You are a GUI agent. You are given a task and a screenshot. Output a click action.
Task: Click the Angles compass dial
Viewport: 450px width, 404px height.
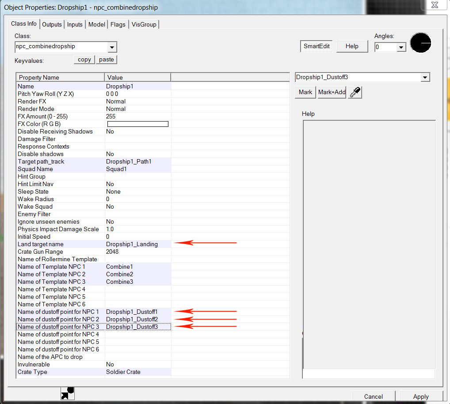point(420,43)
